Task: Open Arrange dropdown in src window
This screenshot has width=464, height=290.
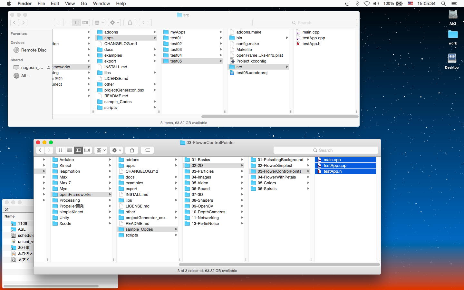Action: [x=99, y=23]
